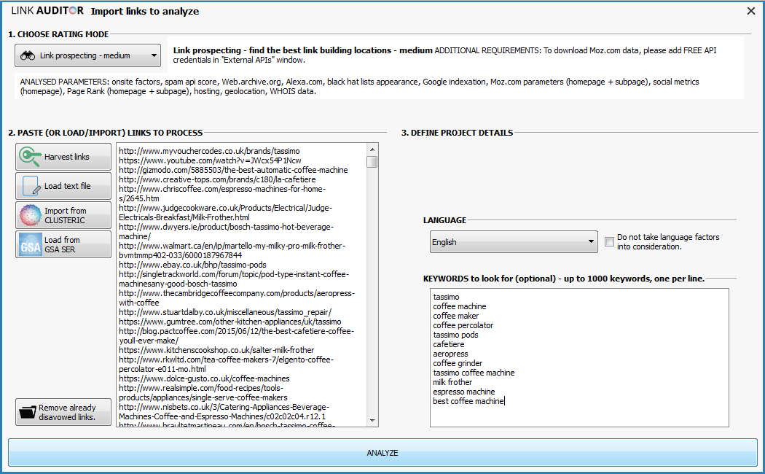Click the stuartdalby.co.uk tassimo_repair URL
This screenshot has width=765, height=474.
[225, 312]
